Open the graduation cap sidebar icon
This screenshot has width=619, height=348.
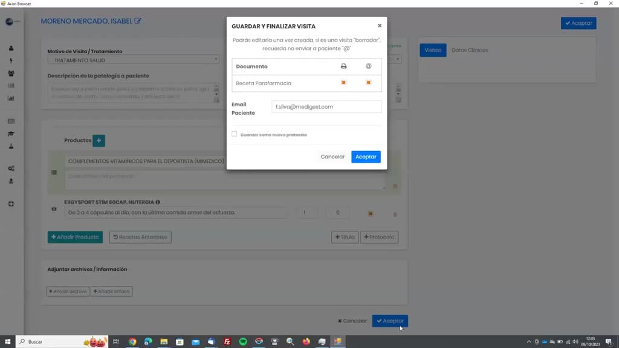11,134
